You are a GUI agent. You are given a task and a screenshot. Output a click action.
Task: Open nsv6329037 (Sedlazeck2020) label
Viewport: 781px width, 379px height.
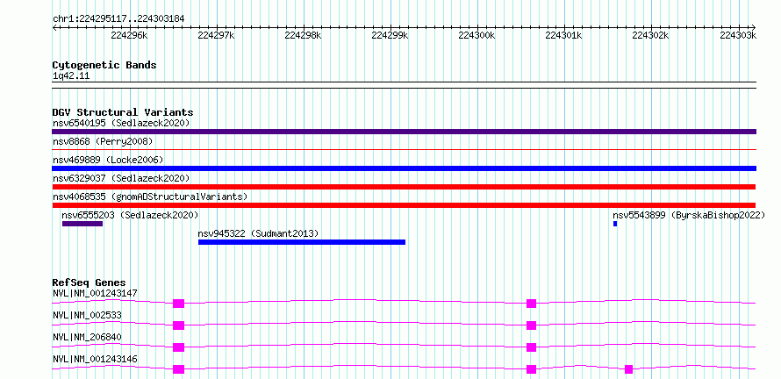click(x=121, y=178)
